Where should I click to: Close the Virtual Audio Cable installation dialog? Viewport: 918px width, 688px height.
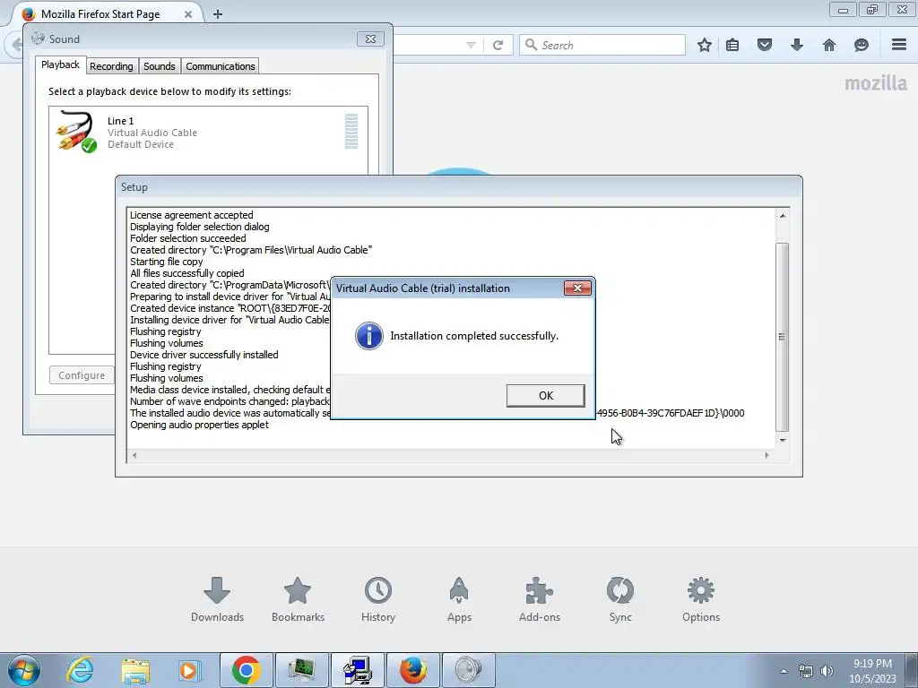(x=577, y=288)
